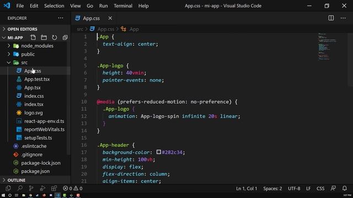Open the Source Control icon
The image size is (353, 198).
point(31,188)
